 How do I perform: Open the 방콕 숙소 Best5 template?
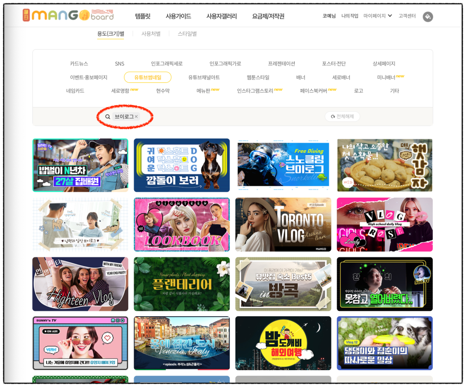point(283,284)
